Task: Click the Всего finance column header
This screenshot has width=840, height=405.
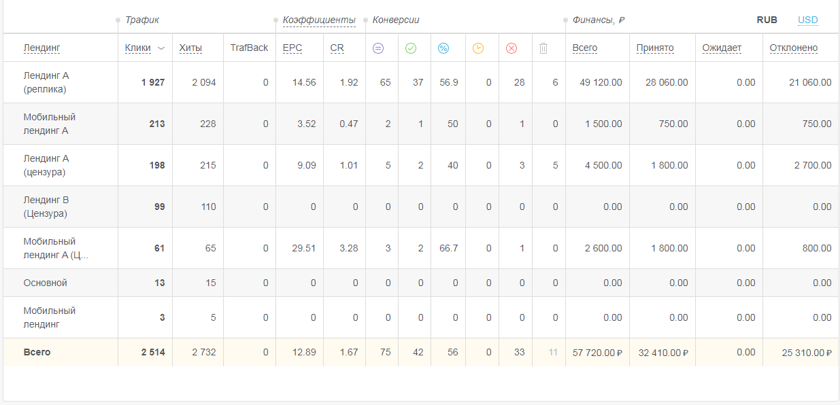Action: (585, 48)
